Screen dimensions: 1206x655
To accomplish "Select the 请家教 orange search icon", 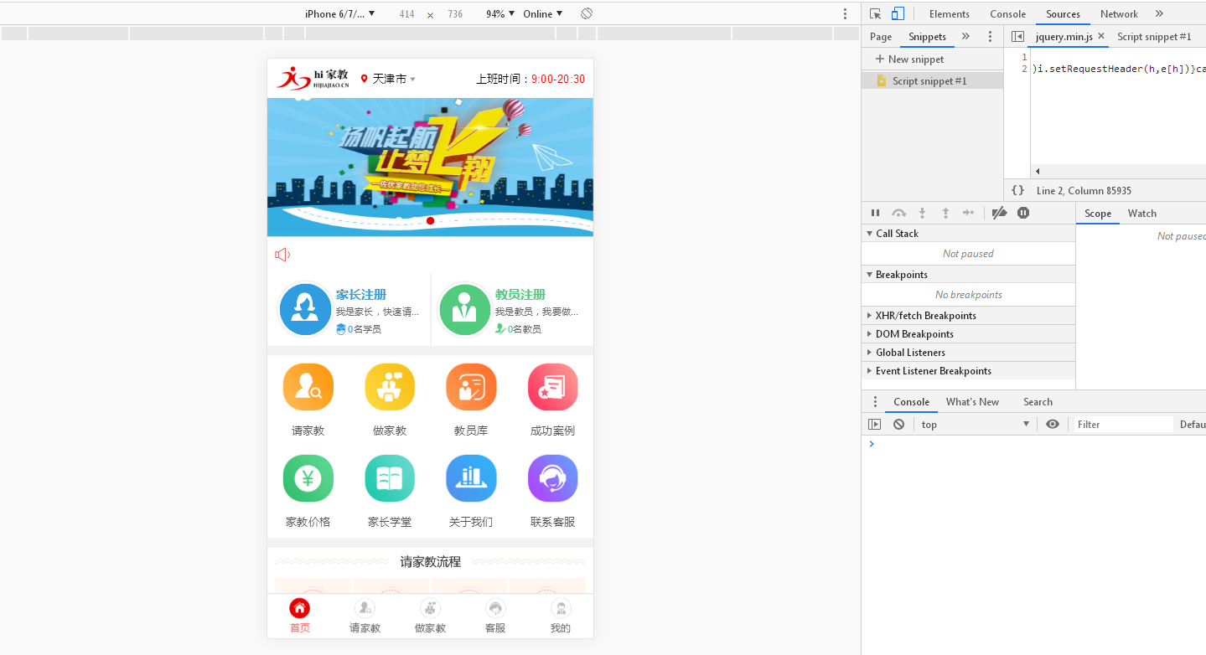I will click(308, 386).
